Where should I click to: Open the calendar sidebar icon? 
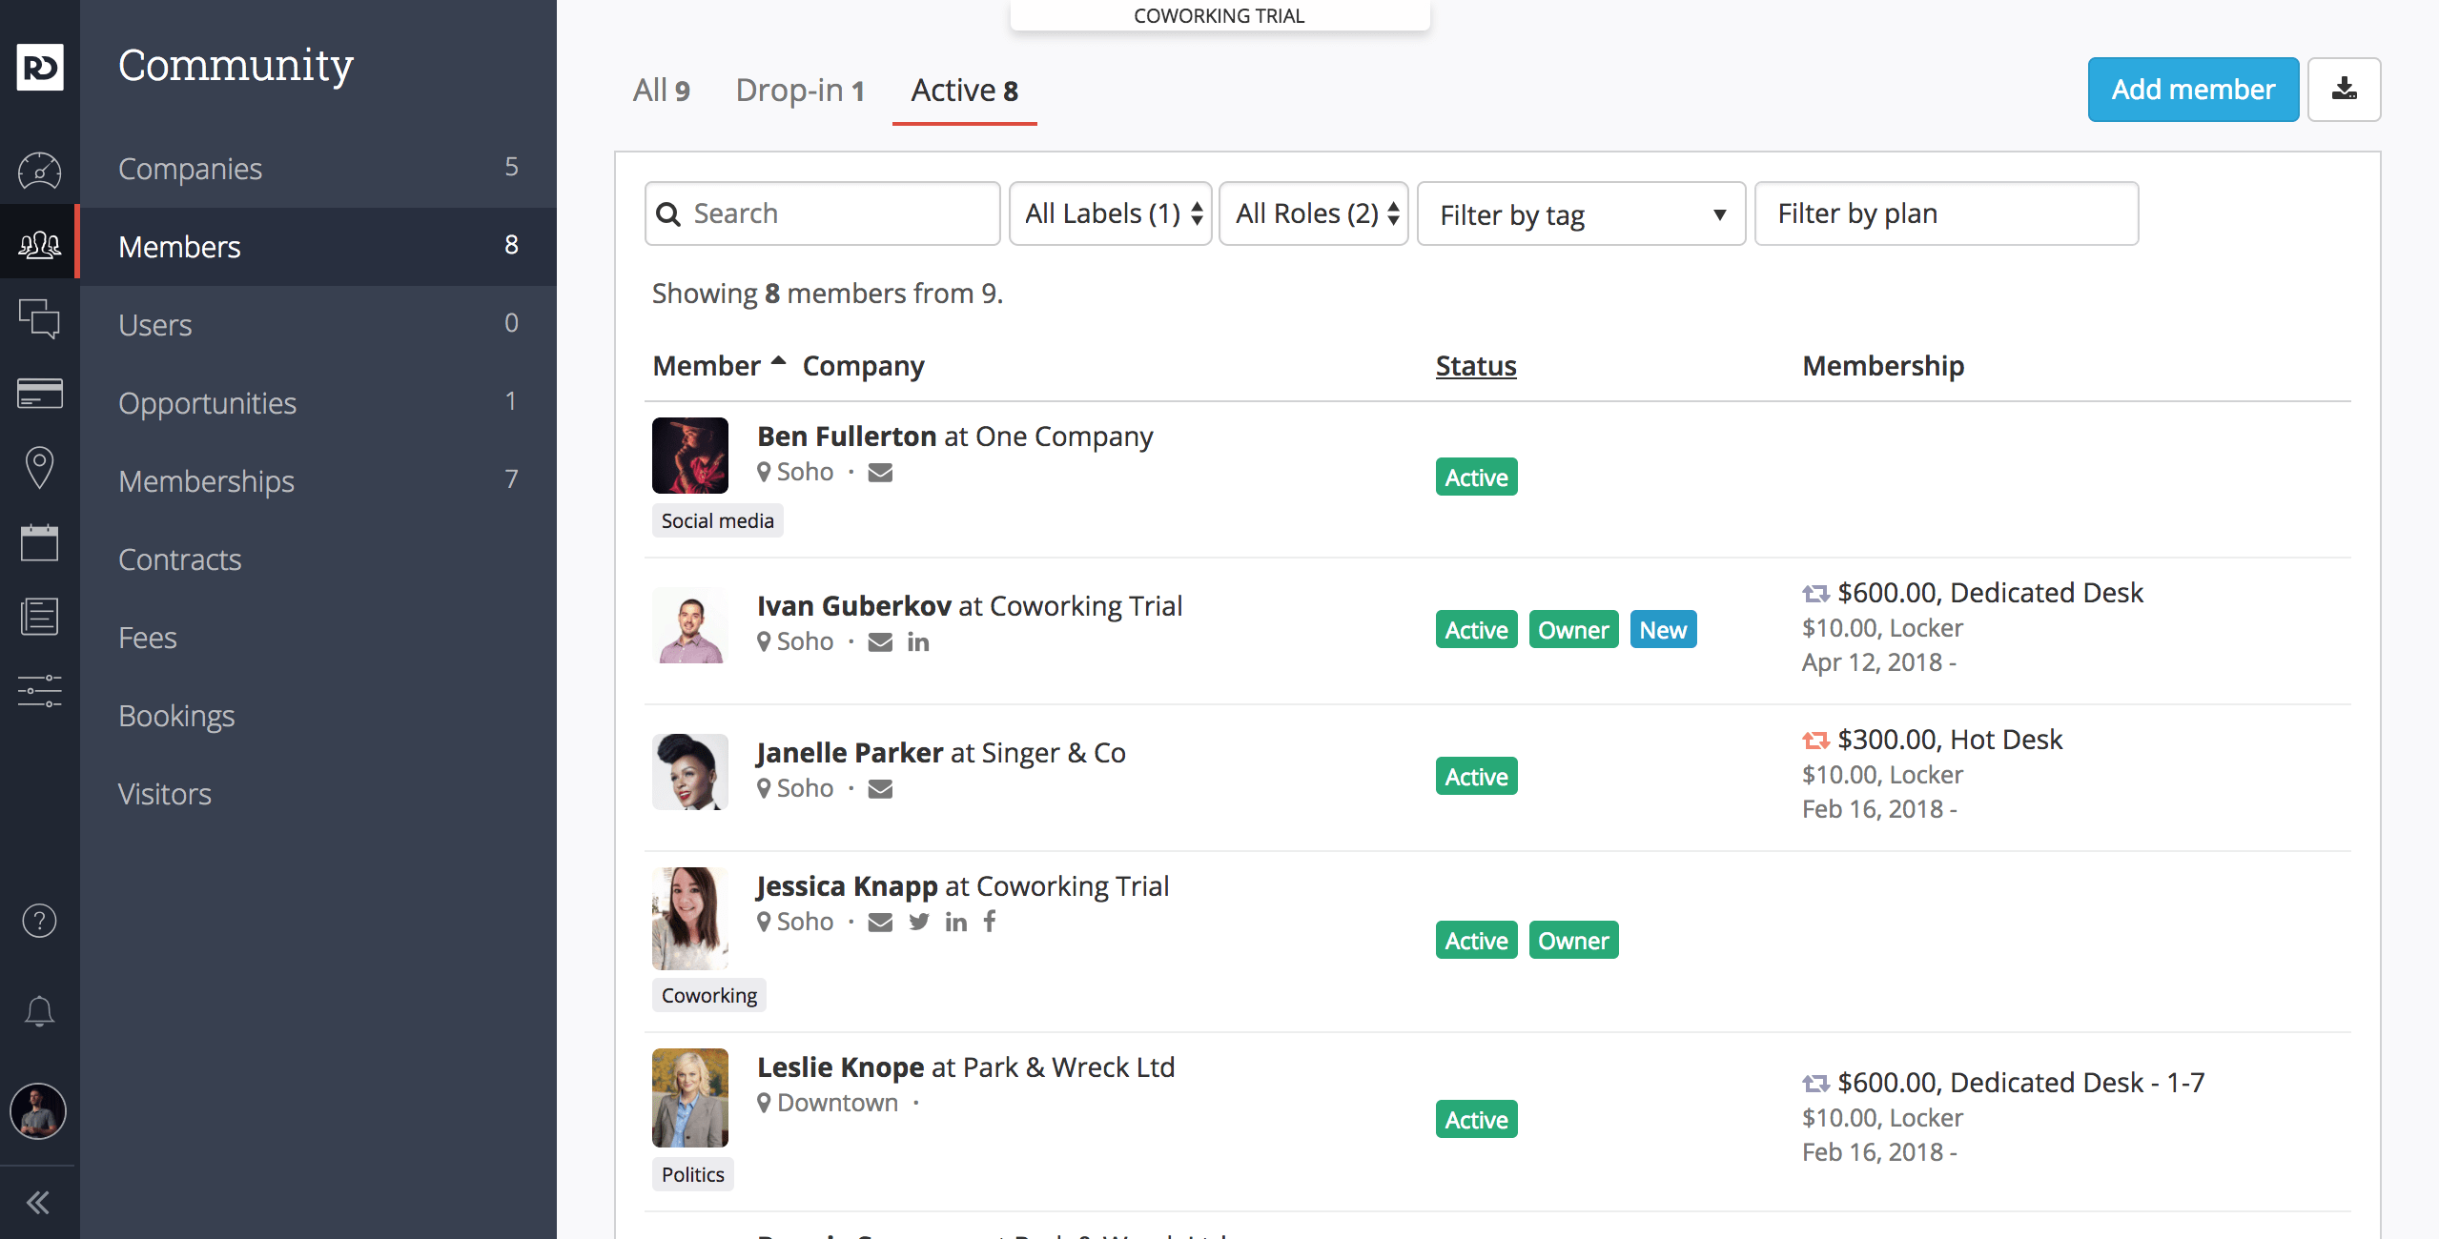(x=40, y=542)
